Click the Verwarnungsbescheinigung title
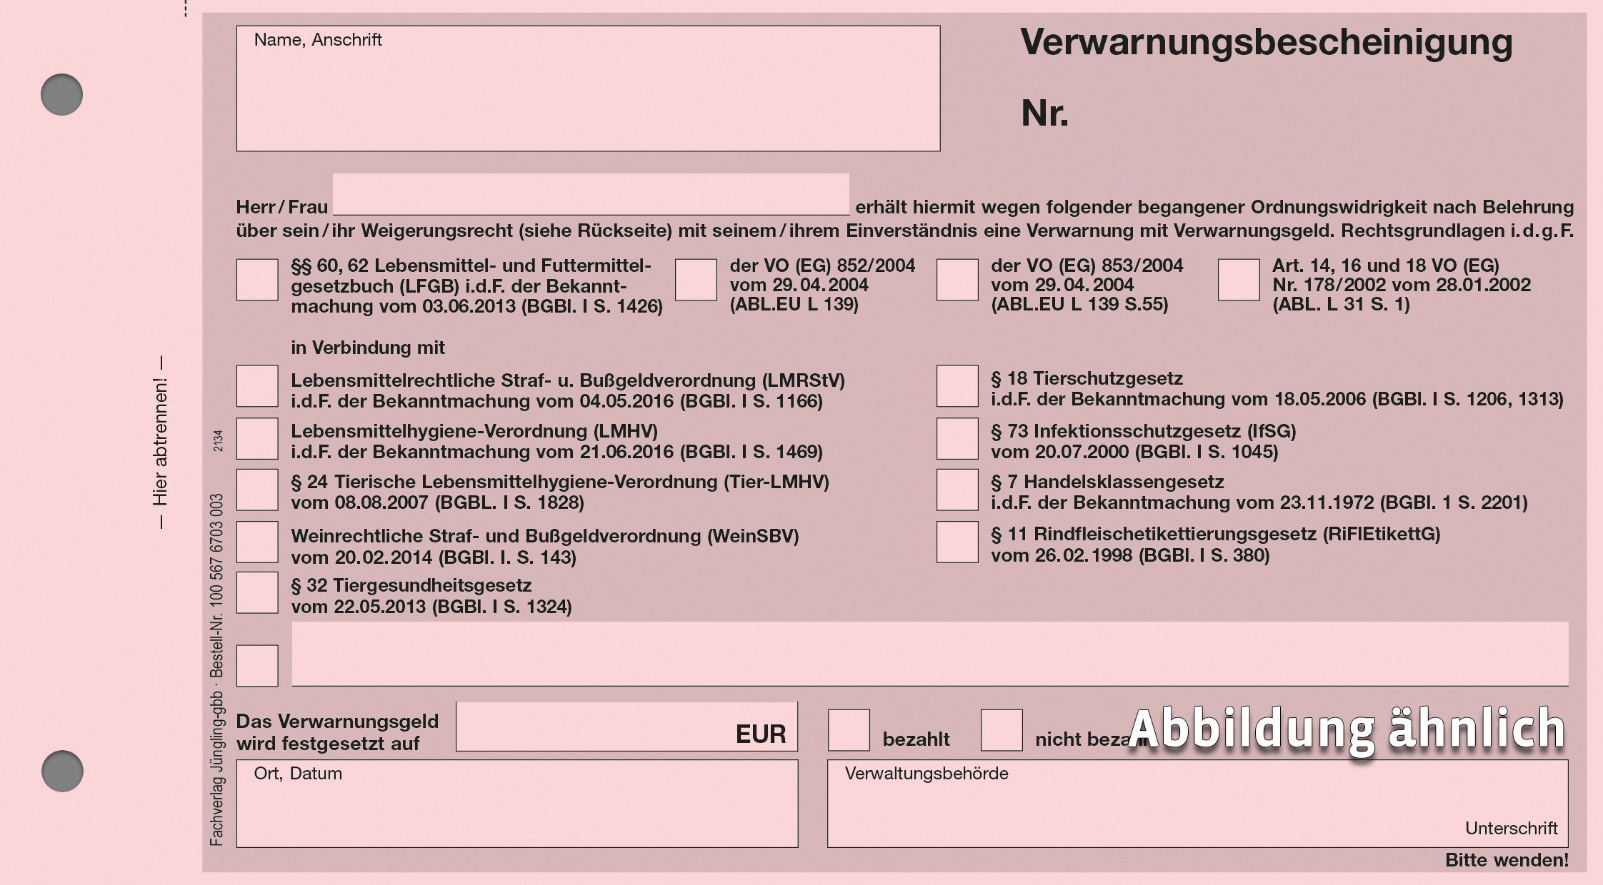 [x=1266, y=43]
